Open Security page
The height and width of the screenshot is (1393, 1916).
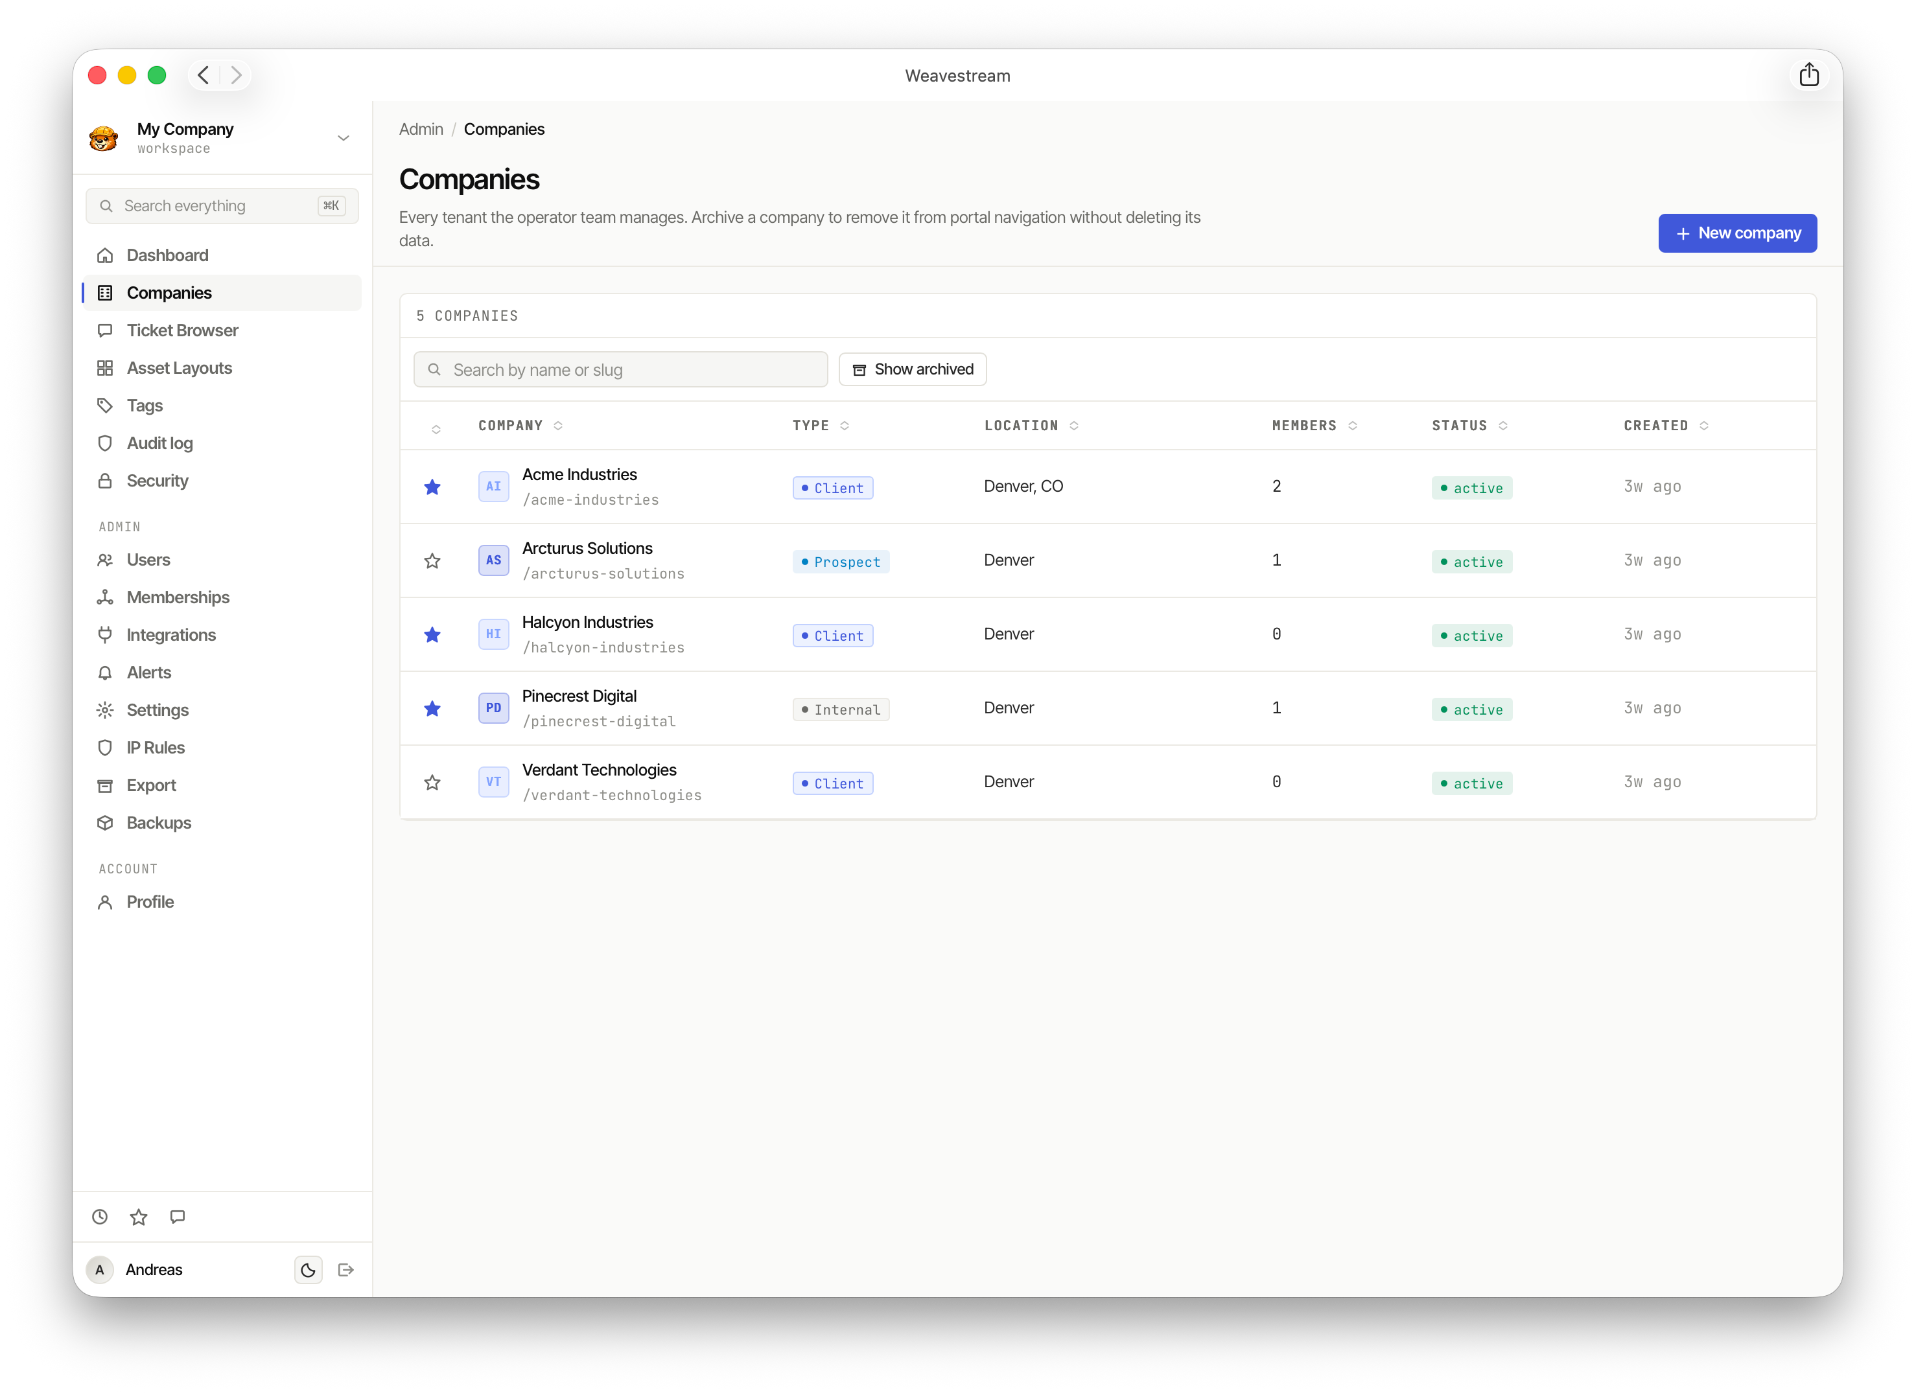222,481
